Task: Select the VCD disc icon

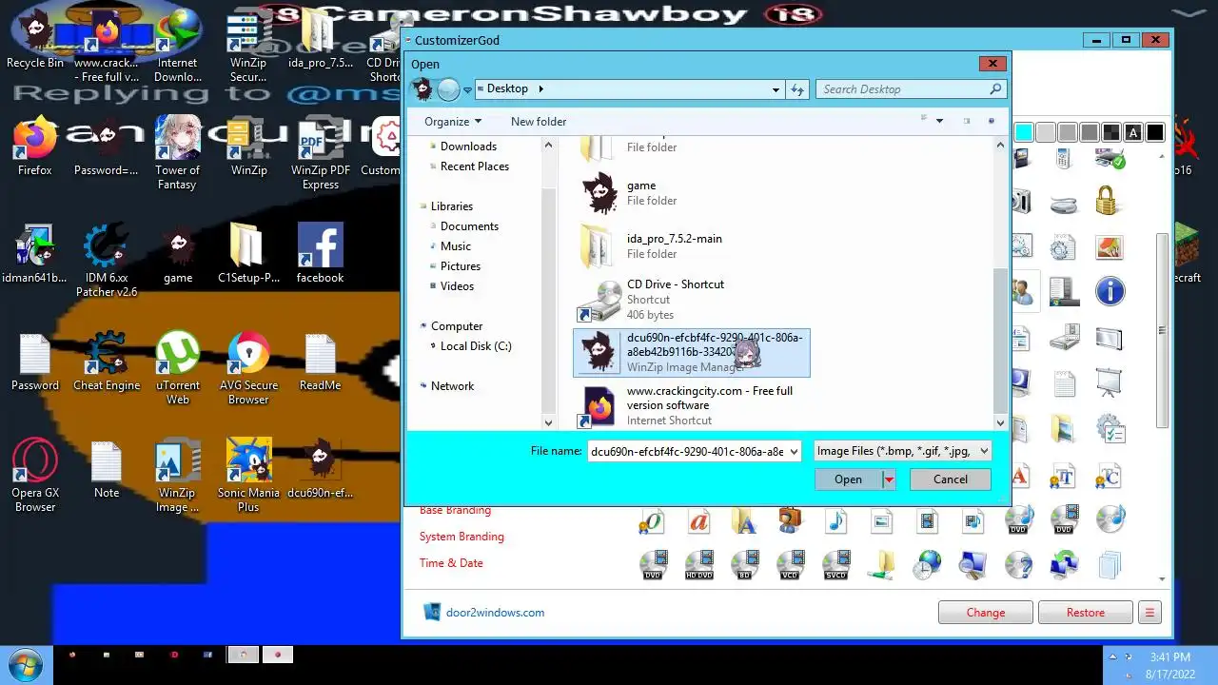Action: [x=791, y=565]
